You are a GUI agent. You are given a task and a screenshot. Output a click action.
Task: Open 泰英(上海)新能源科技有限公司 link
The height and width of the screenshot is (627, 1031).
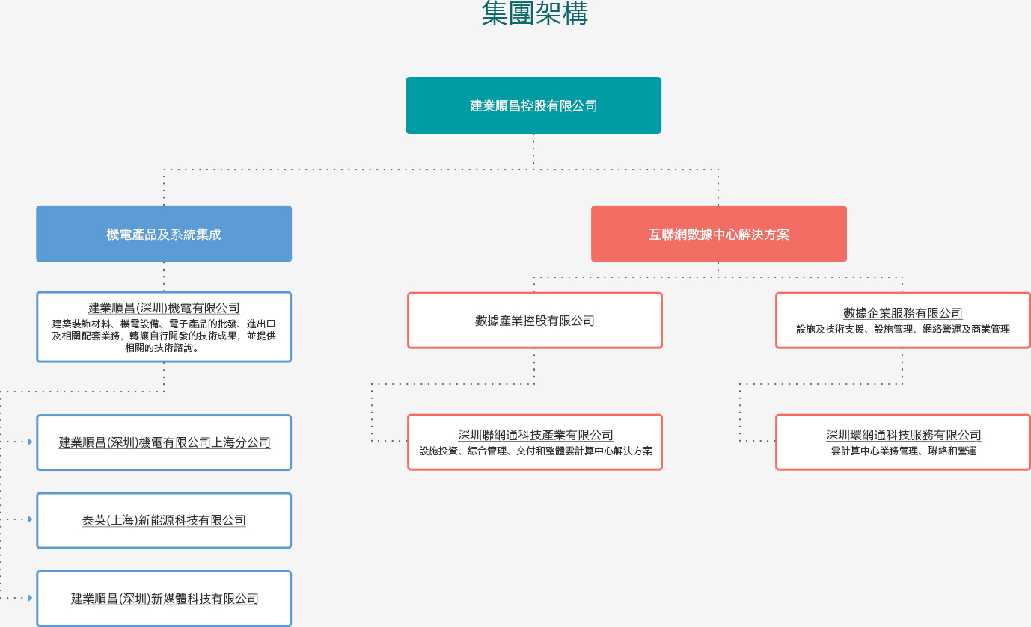click(x=164, y=520)
